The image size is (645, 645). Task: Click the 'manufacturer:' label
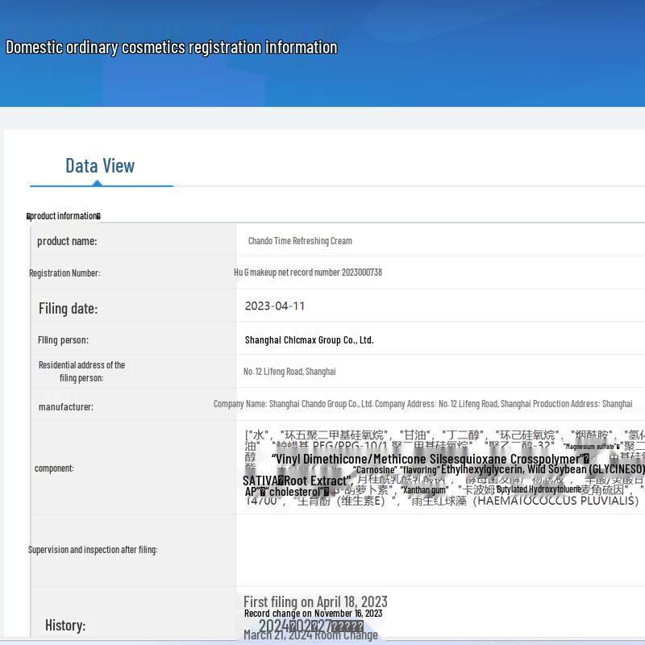tap(66, 407)
